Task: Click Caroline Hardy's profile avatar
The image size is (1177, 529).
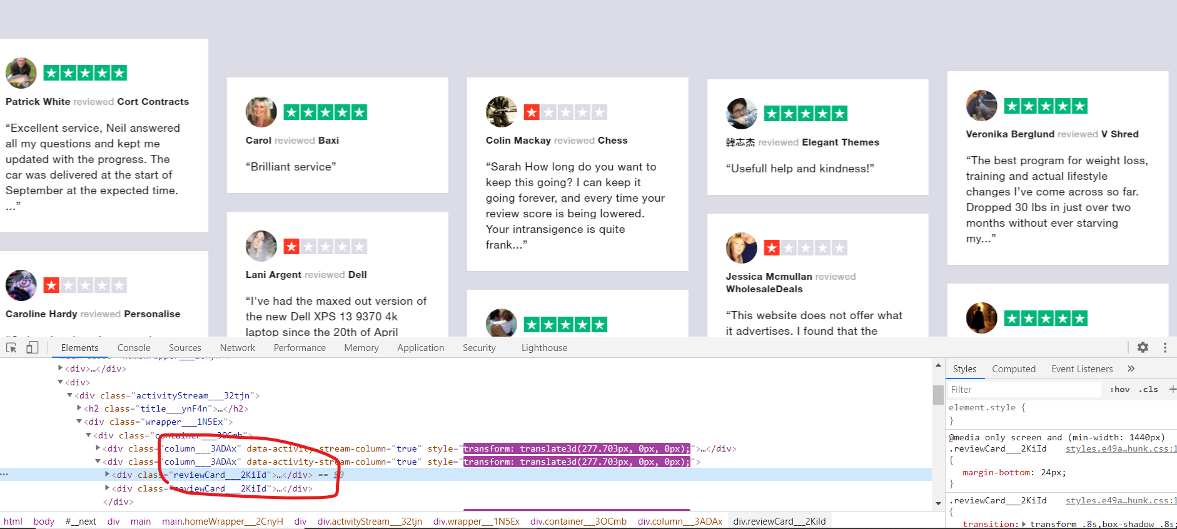Action: pos(21,285)
